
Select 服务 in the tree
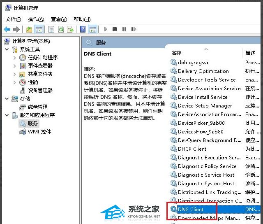[33, 124]
